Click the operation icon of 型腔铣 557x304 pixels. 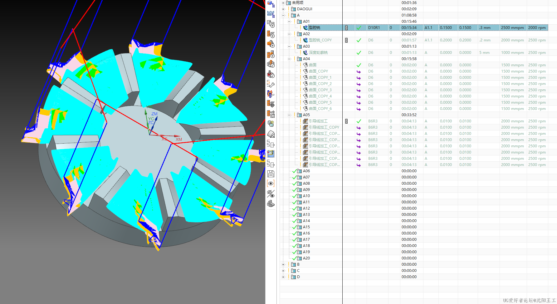click(305, 28)
